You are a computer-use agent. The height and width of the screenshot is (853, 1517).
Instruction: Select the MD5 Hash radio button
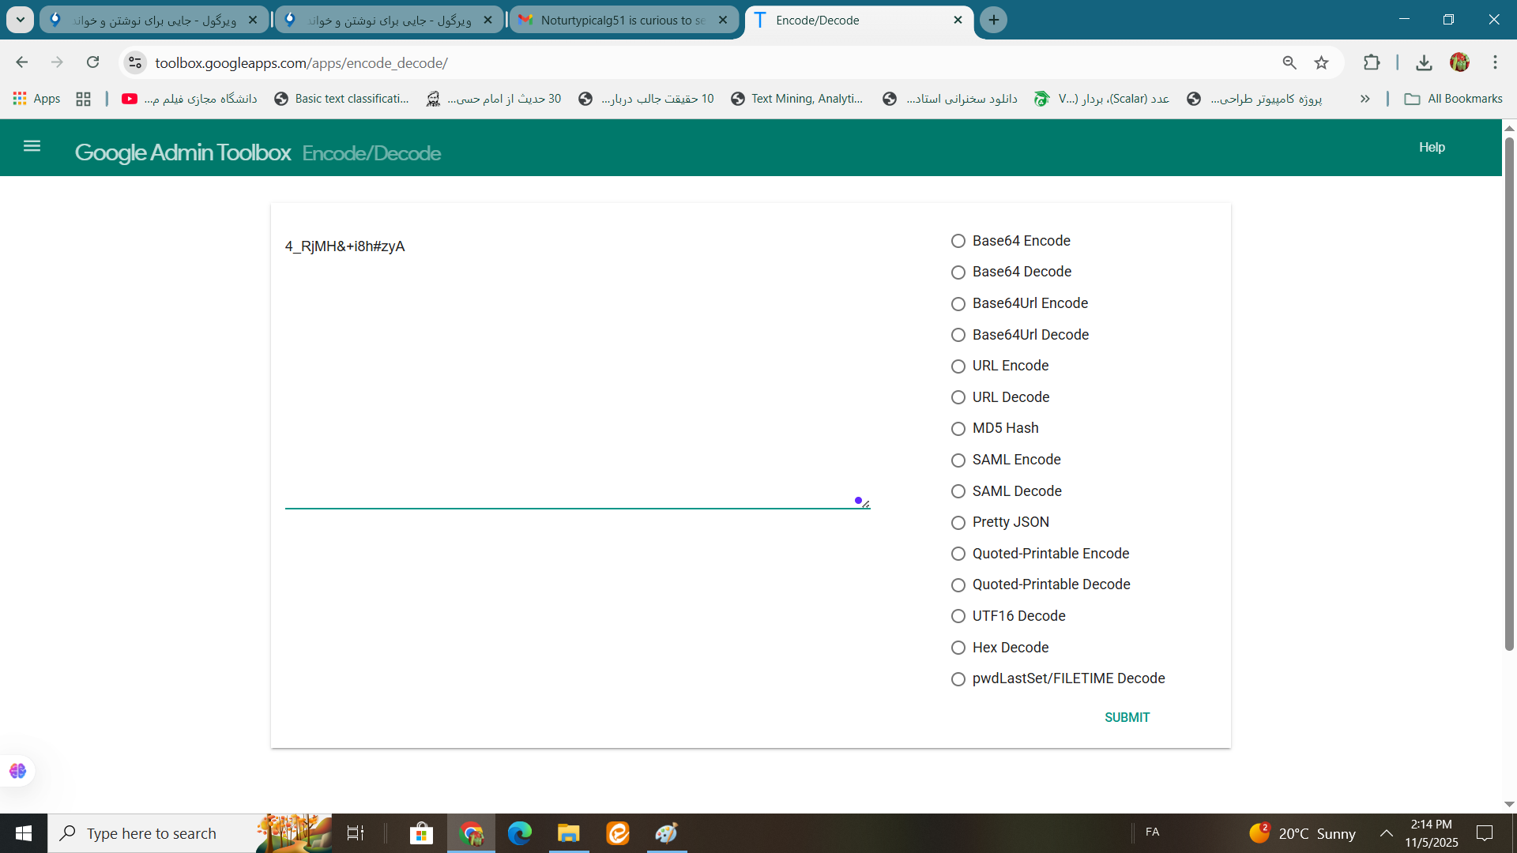958,429
